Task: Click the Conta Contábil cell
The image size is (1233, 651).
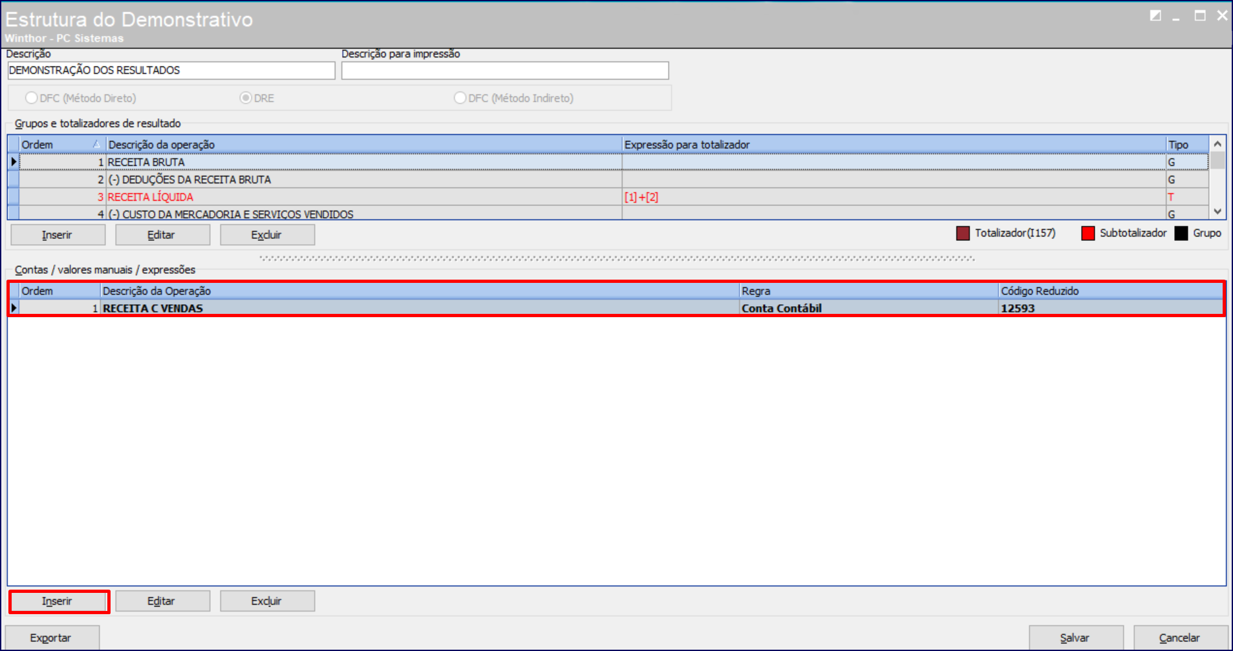Action: click(869, 308)
